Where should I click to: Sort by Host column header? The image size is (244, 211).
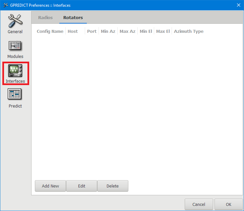coord(75,31)
